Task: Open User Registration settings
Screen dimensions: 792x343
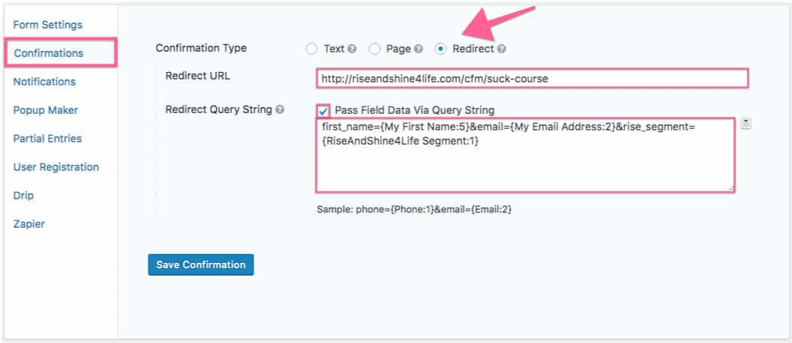Action: (56, 167)
